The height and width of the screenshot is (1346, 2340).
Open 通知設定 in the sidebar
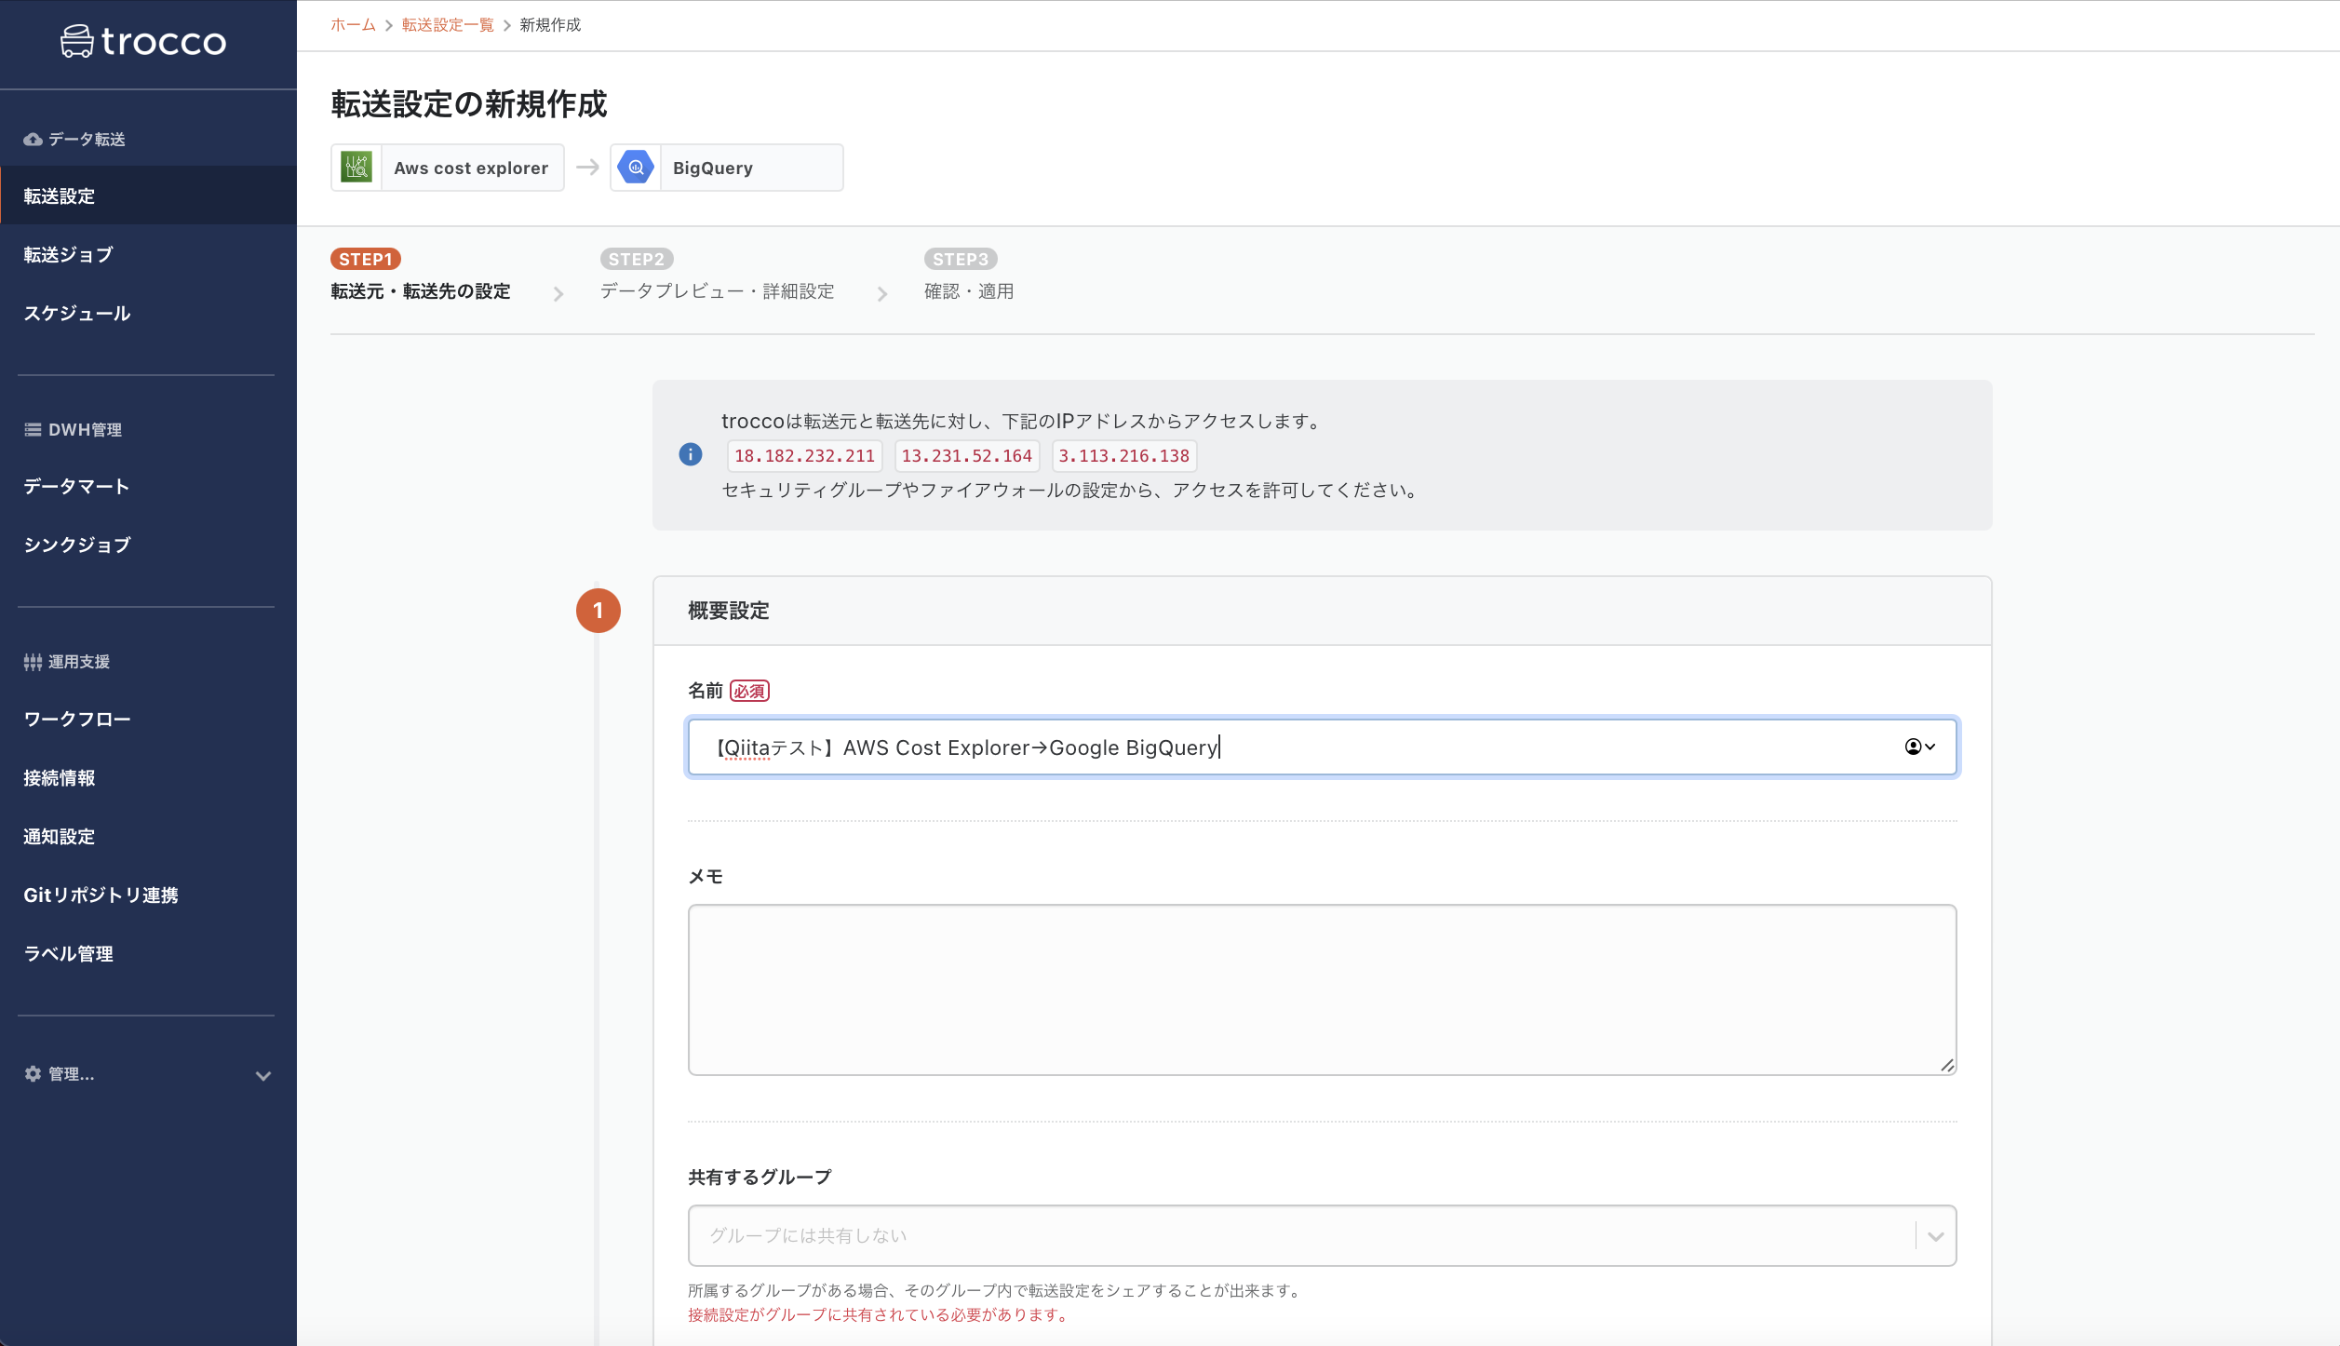click(x=60, y=837)
